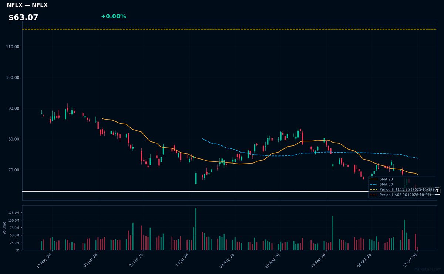
Task: Select the 04 Aug '26 date label
Action: (x=227, y=261)
